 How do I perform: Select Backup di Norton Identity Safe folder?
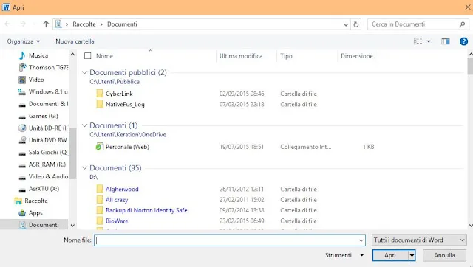coord(146,210)
